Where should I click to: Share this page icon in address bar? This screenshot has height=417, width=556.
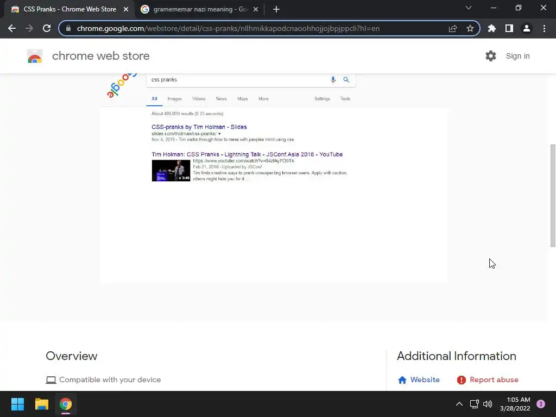(x=453, y=28)
